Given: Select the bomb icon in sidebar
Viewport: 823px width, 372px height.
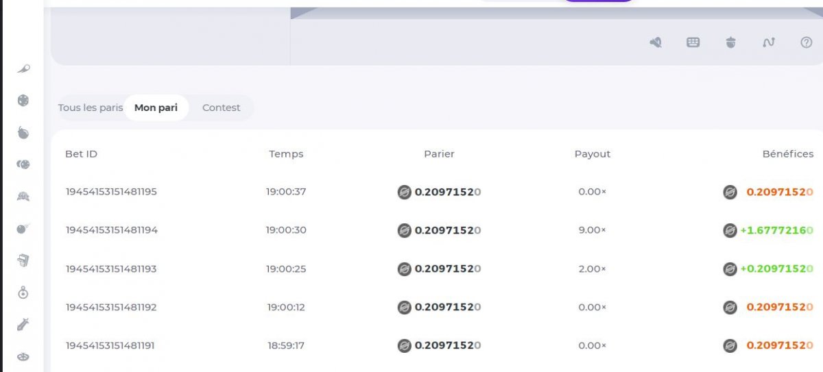Looking at the screenshot, I should click(23, 133).
